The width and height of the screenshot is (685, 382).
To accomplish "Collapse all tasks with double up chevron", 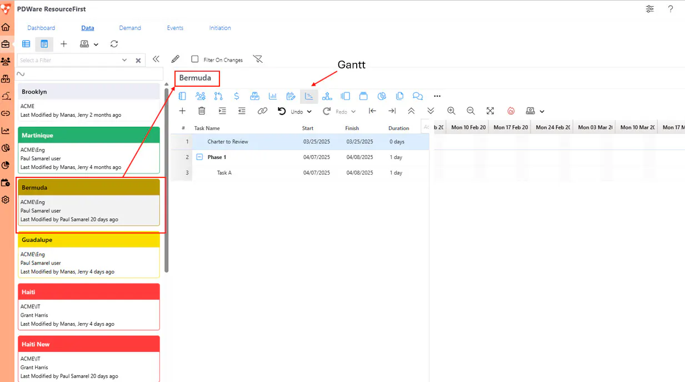I will point(411,111).
